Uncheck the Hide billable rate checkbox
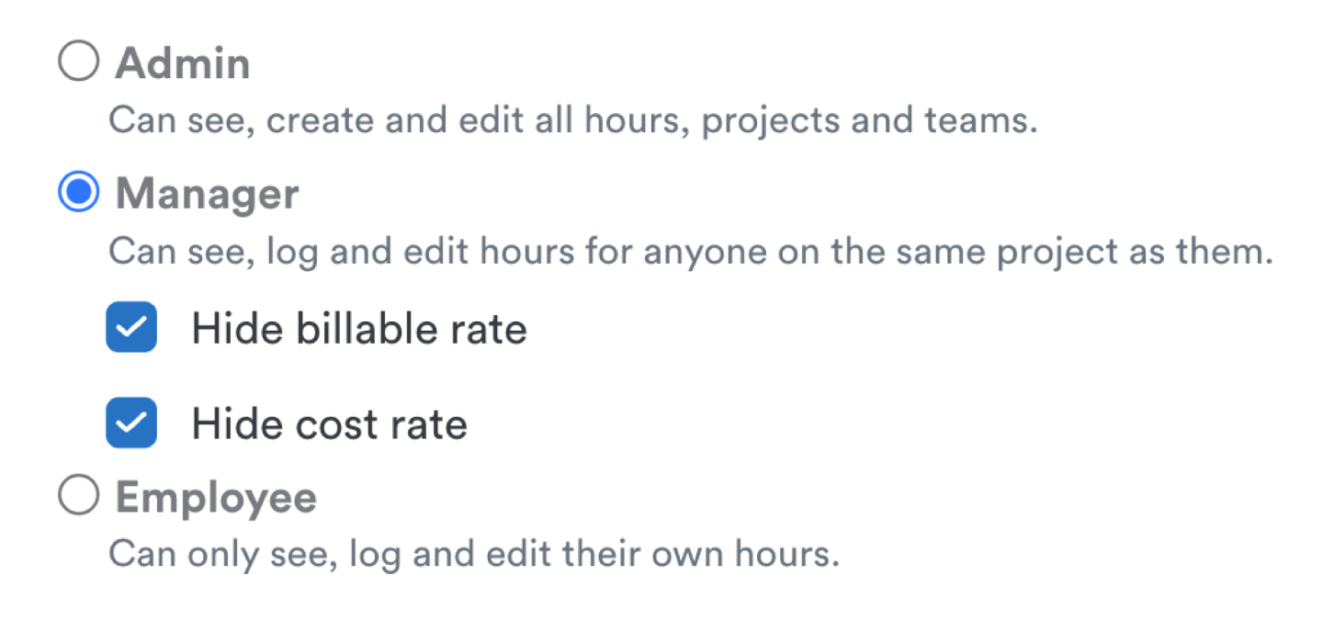 pyautogui.click(x=131, y=327)
